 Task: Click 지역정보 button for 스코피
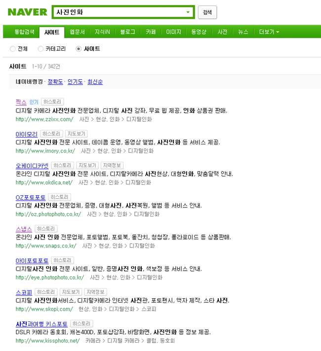click(x=96, y=292)
